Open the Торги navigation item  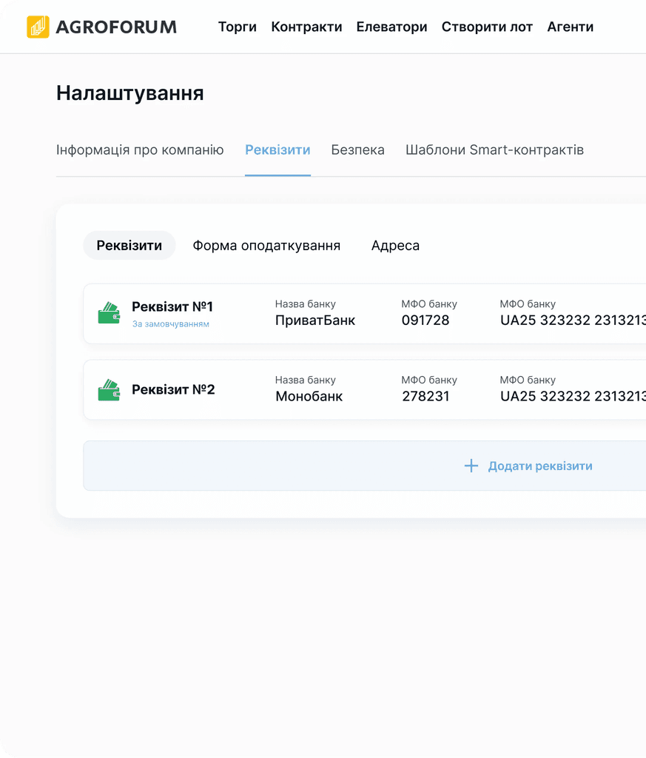(238, 27)
